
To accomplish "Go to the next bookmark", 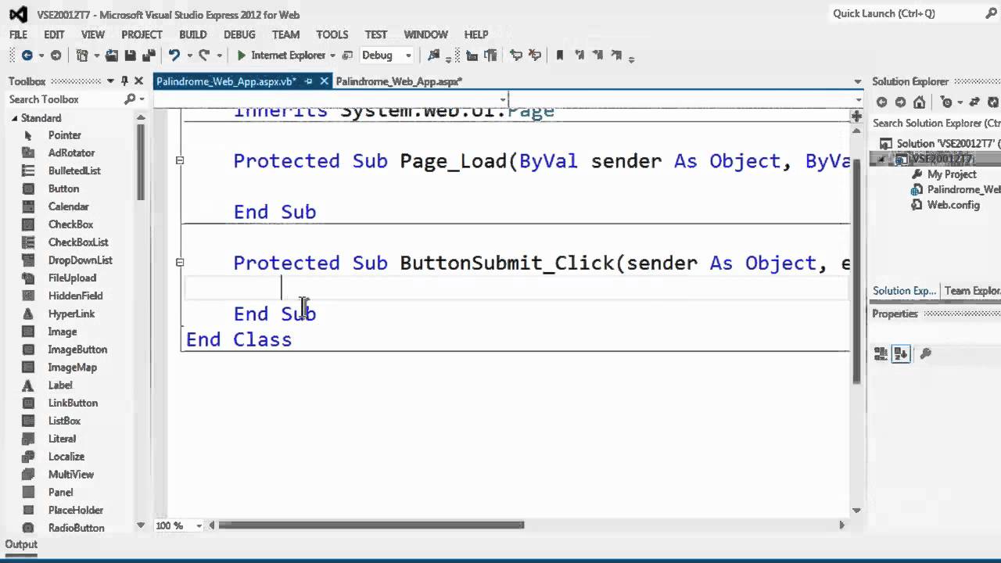I will click(x=597, y=56).
